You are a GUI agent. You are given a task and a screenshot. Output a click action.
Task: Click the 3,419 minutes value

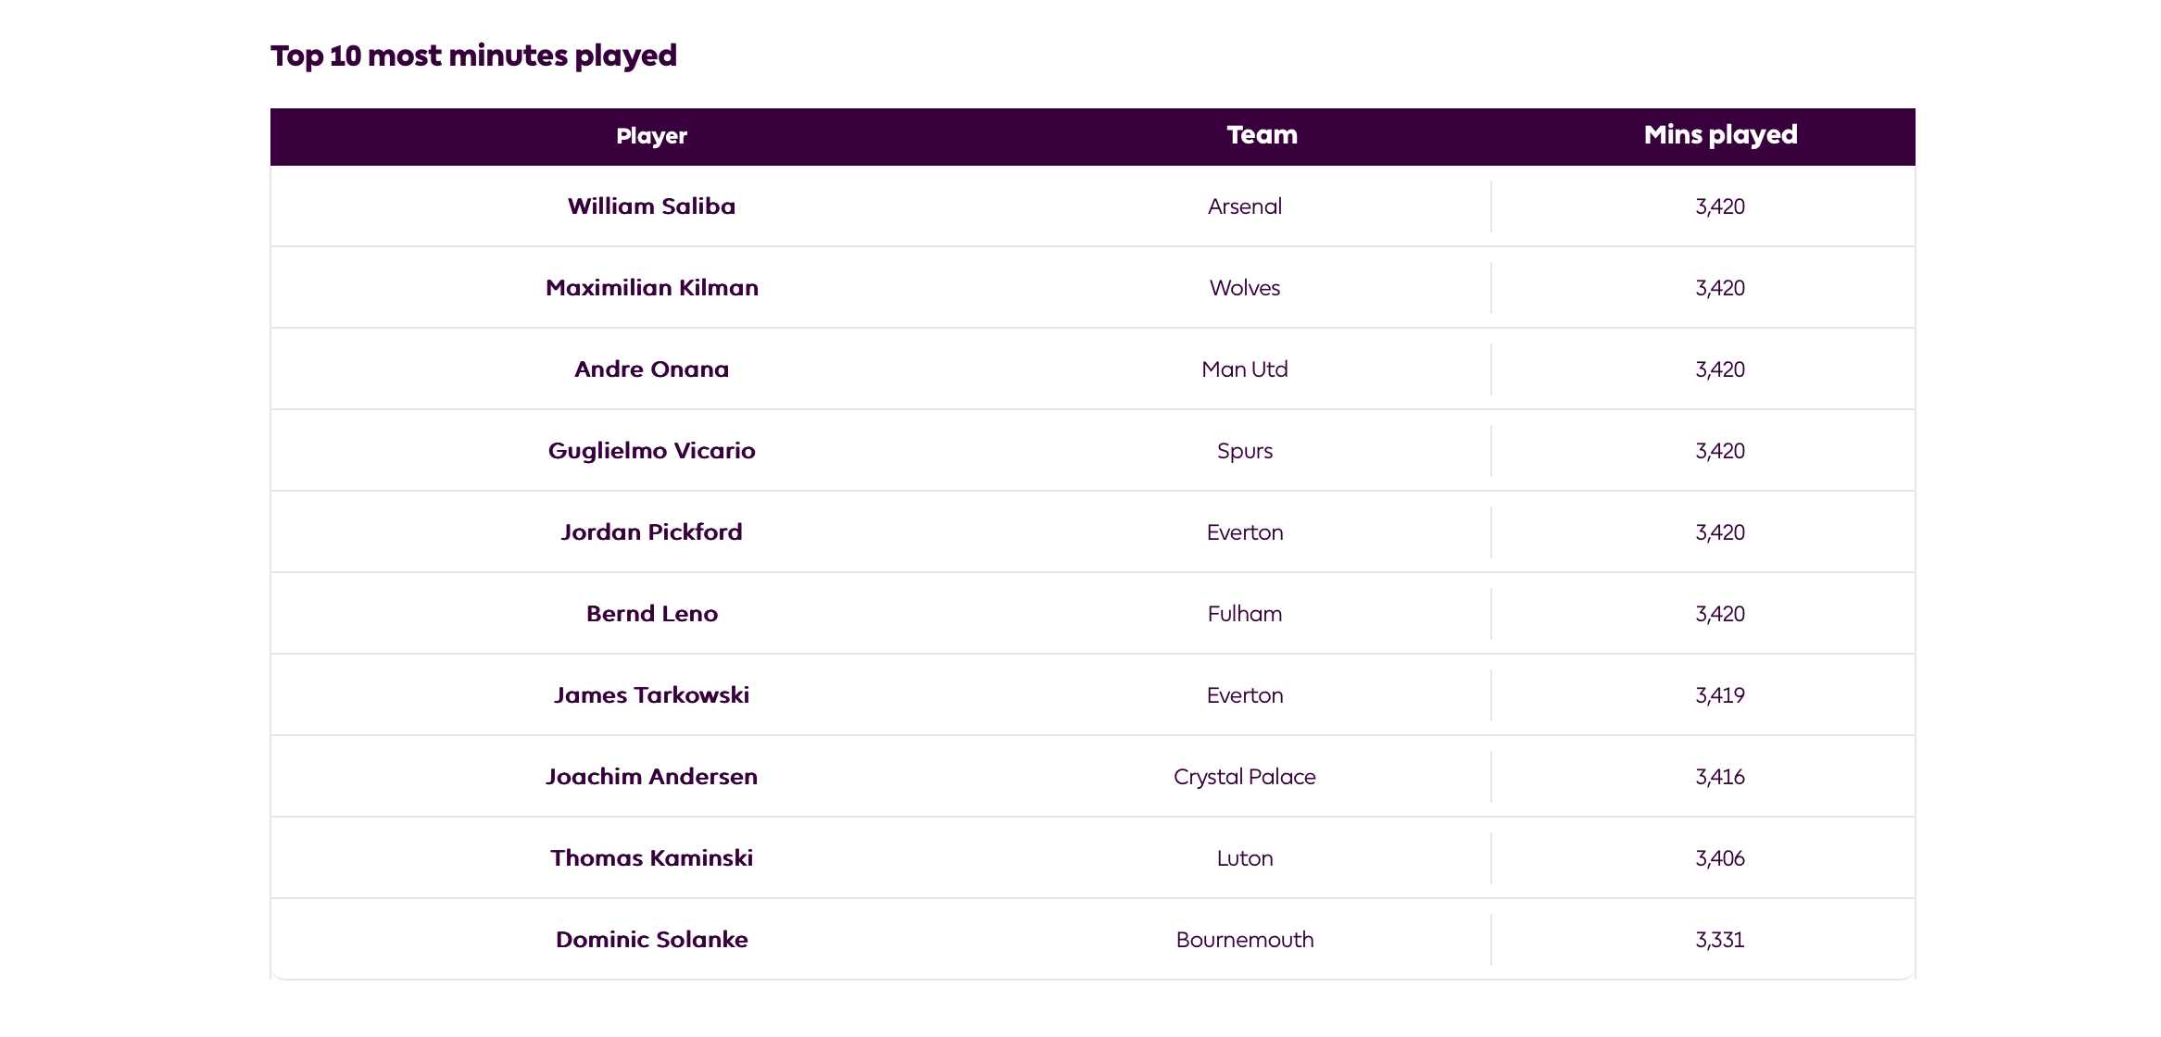[x=1720, y=695]
